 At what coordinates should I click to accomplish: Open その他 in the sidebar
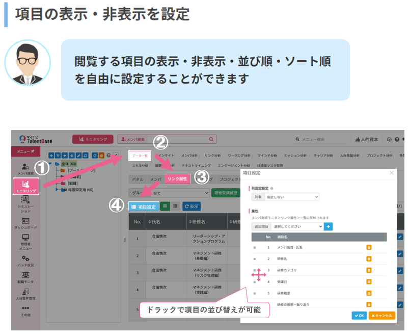click(x=25, y=311)
